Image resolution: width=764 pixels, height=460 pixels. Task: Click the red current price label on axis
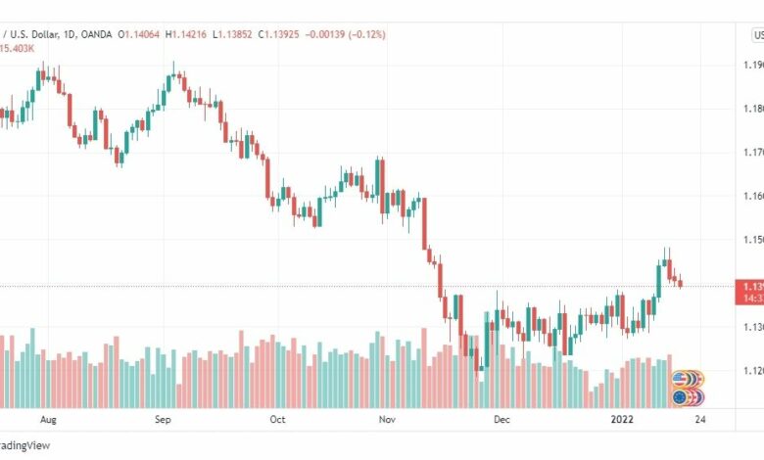(x=749, y=292)
